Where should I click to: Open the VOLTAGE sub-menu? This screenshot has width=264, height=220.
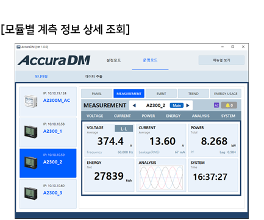point(95,116)
